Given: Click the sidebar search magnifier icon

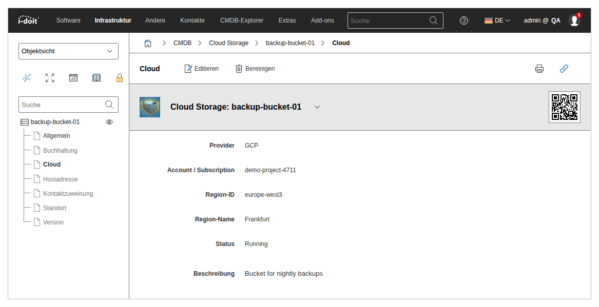Looking at the screenshot, I should 109,105.
